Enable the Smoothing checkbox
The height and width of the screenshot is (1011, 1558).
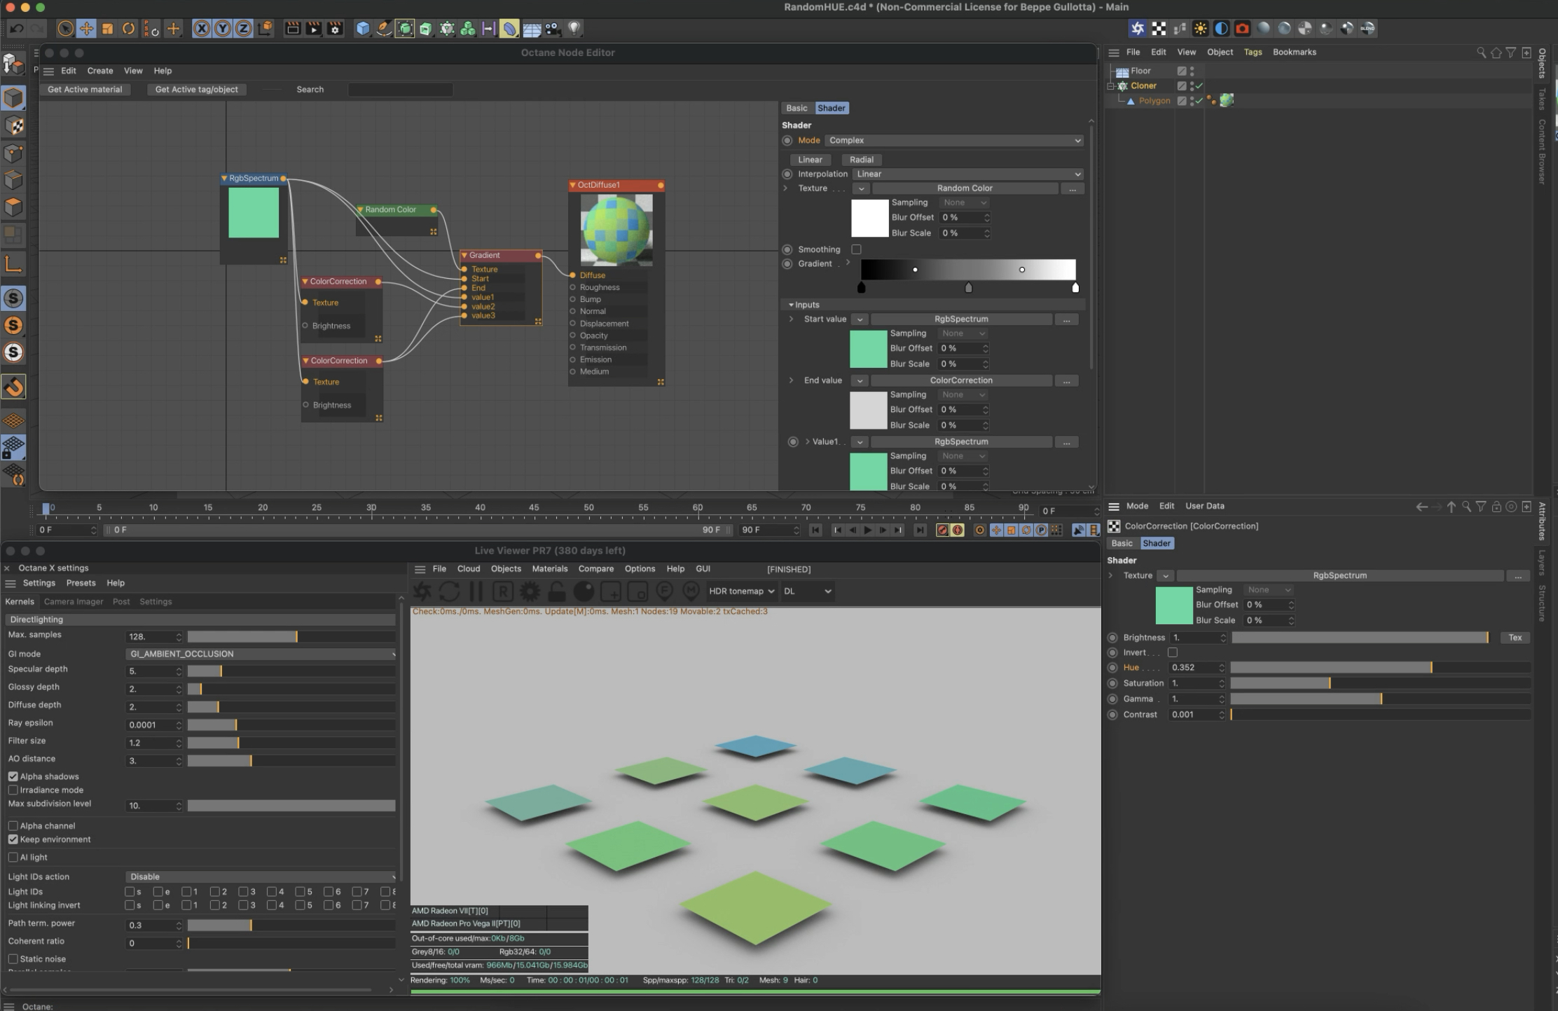point(856,249)
